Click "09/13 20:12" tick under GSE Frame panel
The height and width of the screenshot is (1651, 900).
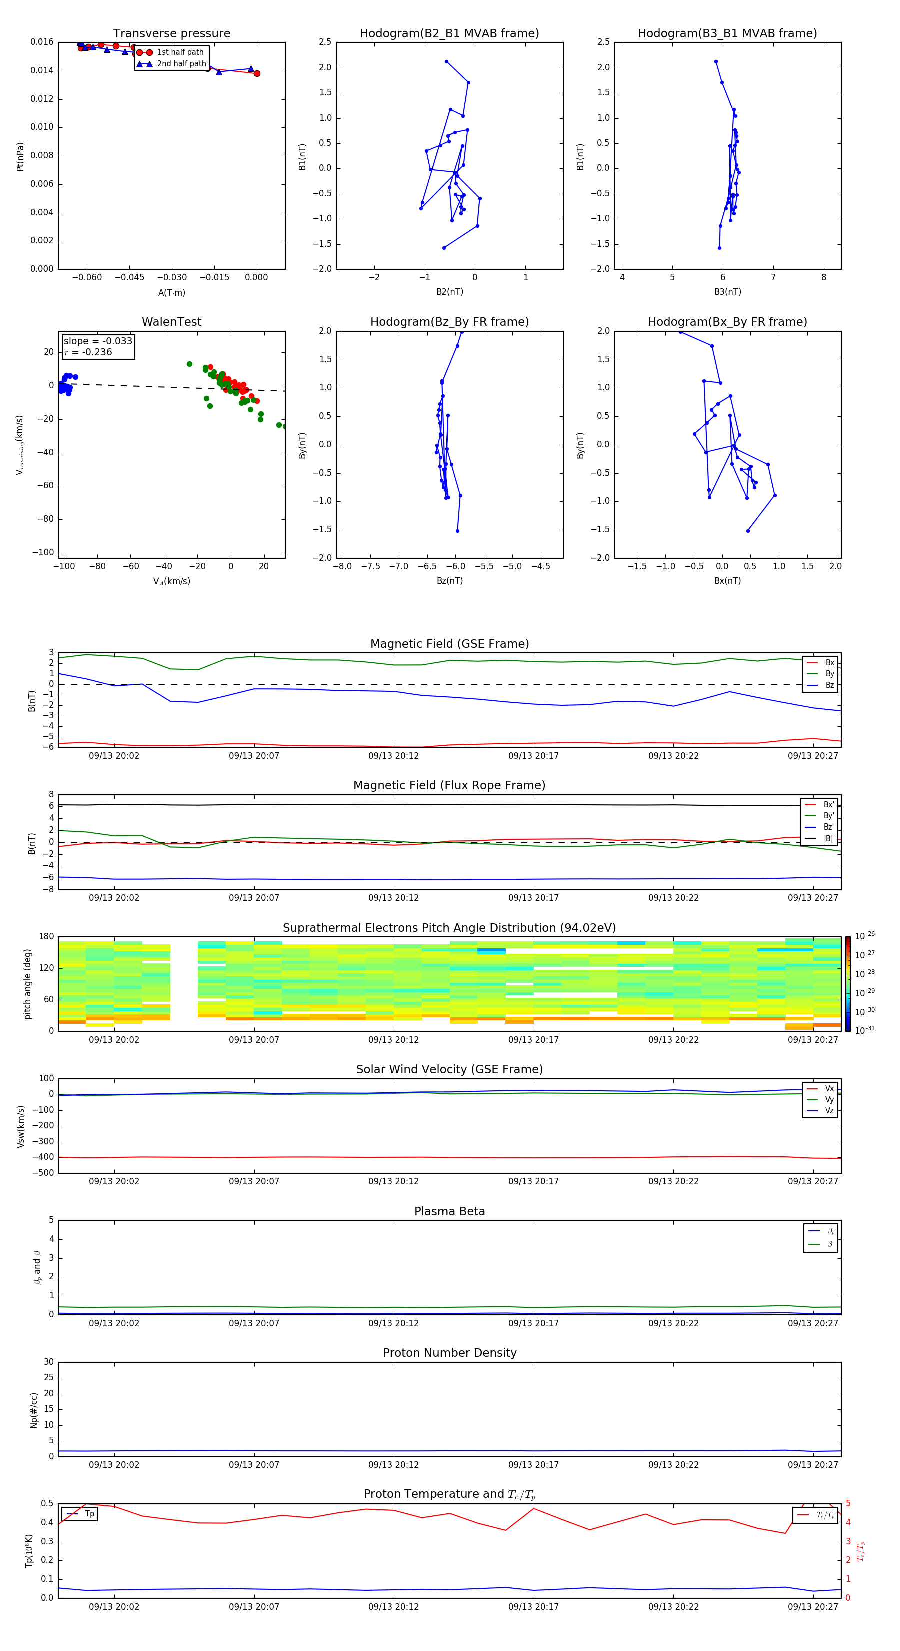pyautogui.click(x=393, y=756)
